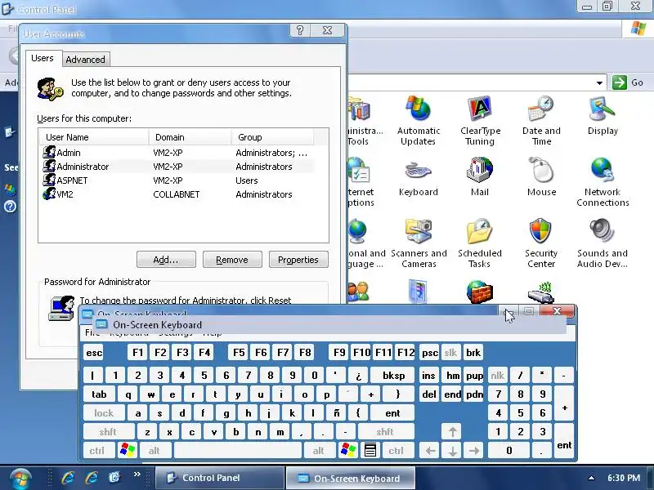Click the tab key on keyboard
Screen dimensions: 654x490
point(99,394)
